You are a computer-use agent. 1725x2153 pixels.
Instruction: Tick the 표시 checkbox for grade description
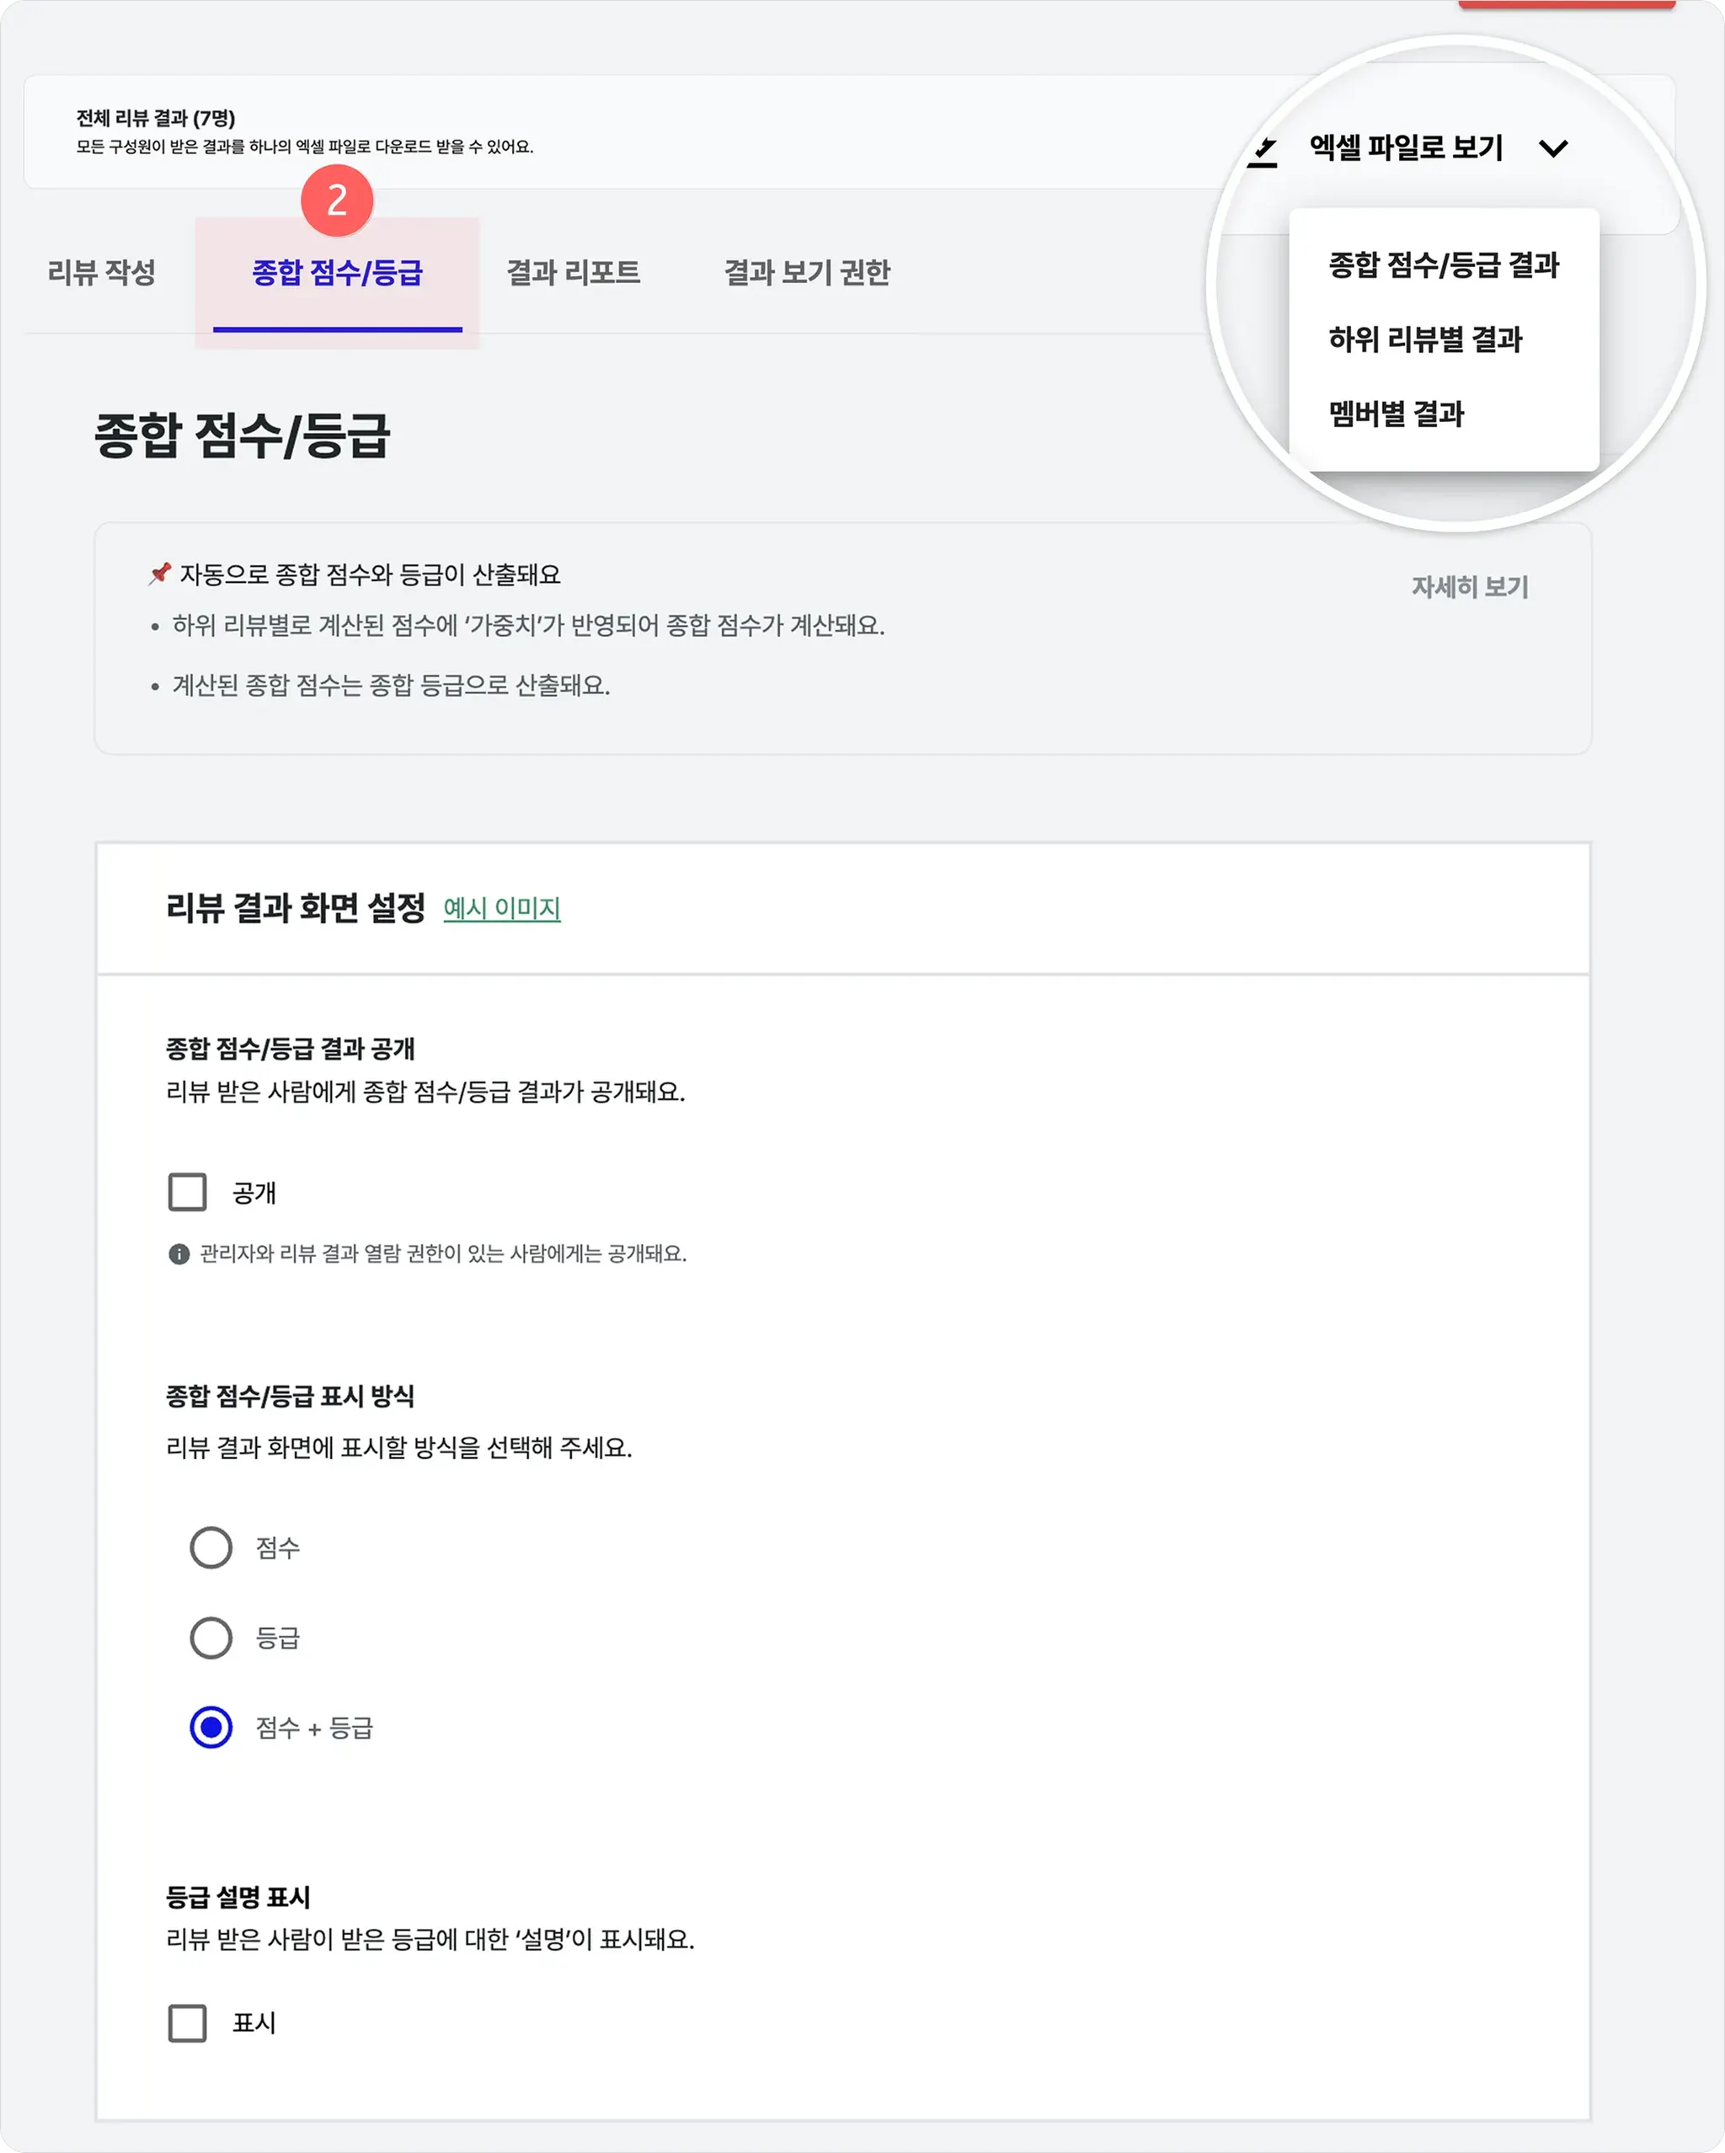(188, 2023)
